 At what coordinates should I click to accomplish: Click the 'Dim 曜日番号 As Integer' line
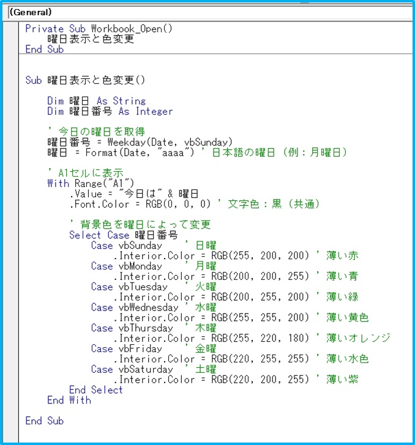point(110,111)
